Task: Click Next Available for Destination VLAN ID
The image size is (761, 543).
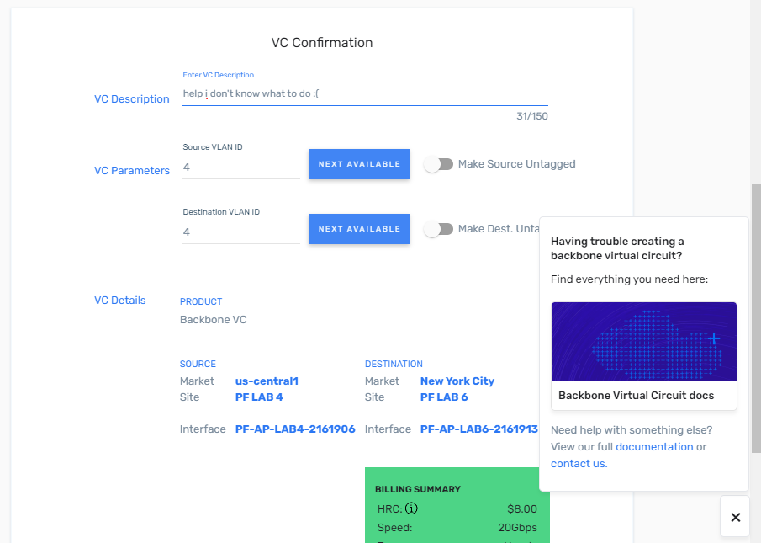Action: click(x=359, y=229)
